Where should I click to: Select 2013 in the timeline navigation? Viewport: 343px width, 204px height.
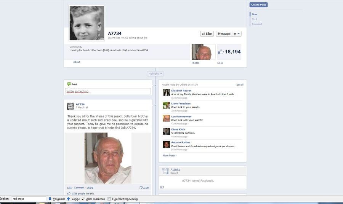pyautogui.click(x=254, y=19)
